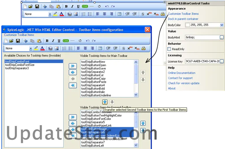Click the font color icon in the dialog
Image resolution: width=225 pixels, height=149 pixels.
tap(42, 48)
